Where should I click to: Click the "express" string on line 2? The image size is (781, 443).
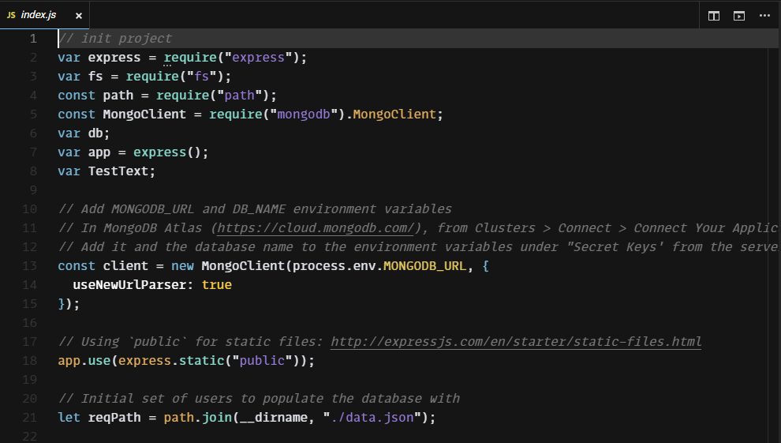(258, 58)
